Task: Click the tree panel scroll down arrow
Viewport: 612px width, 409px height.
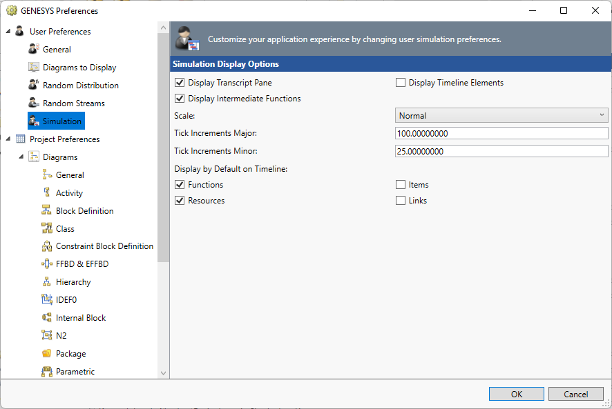Action: click(164, 372)
